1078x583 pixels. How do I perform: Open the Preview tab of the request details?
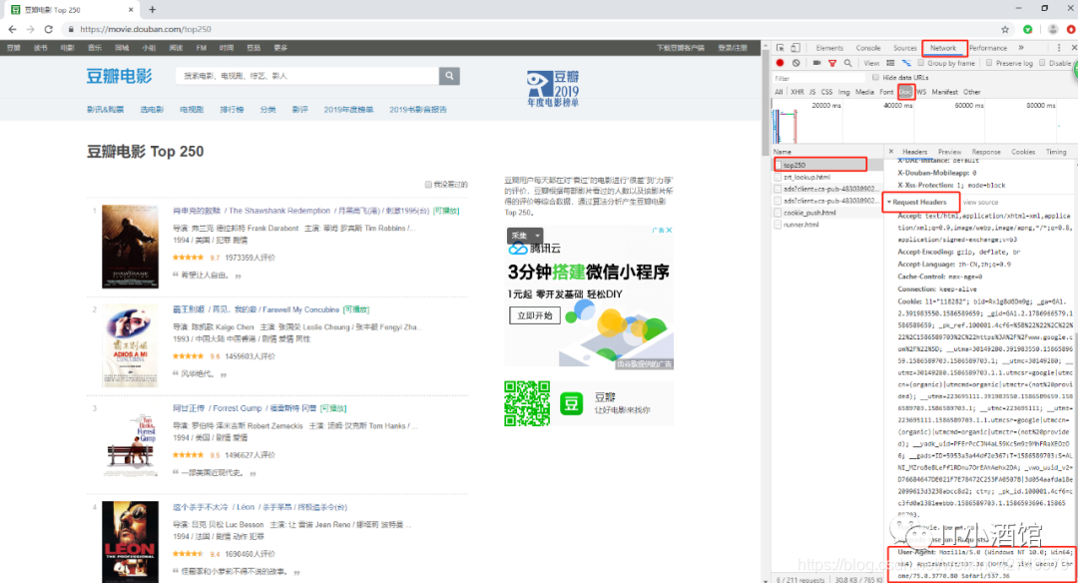pos(949,152)
